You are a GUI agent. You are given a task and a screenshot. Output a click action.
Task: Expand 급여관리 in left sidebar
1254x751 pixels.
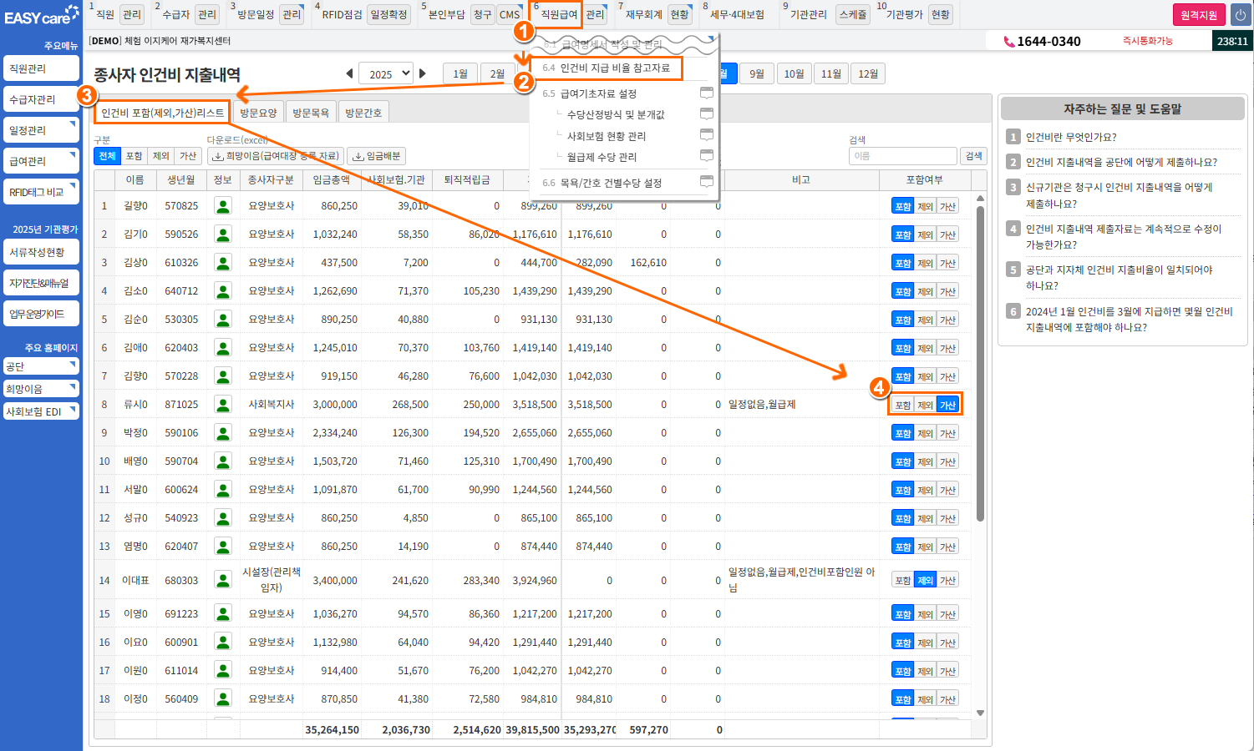click(x=41, y=161)
